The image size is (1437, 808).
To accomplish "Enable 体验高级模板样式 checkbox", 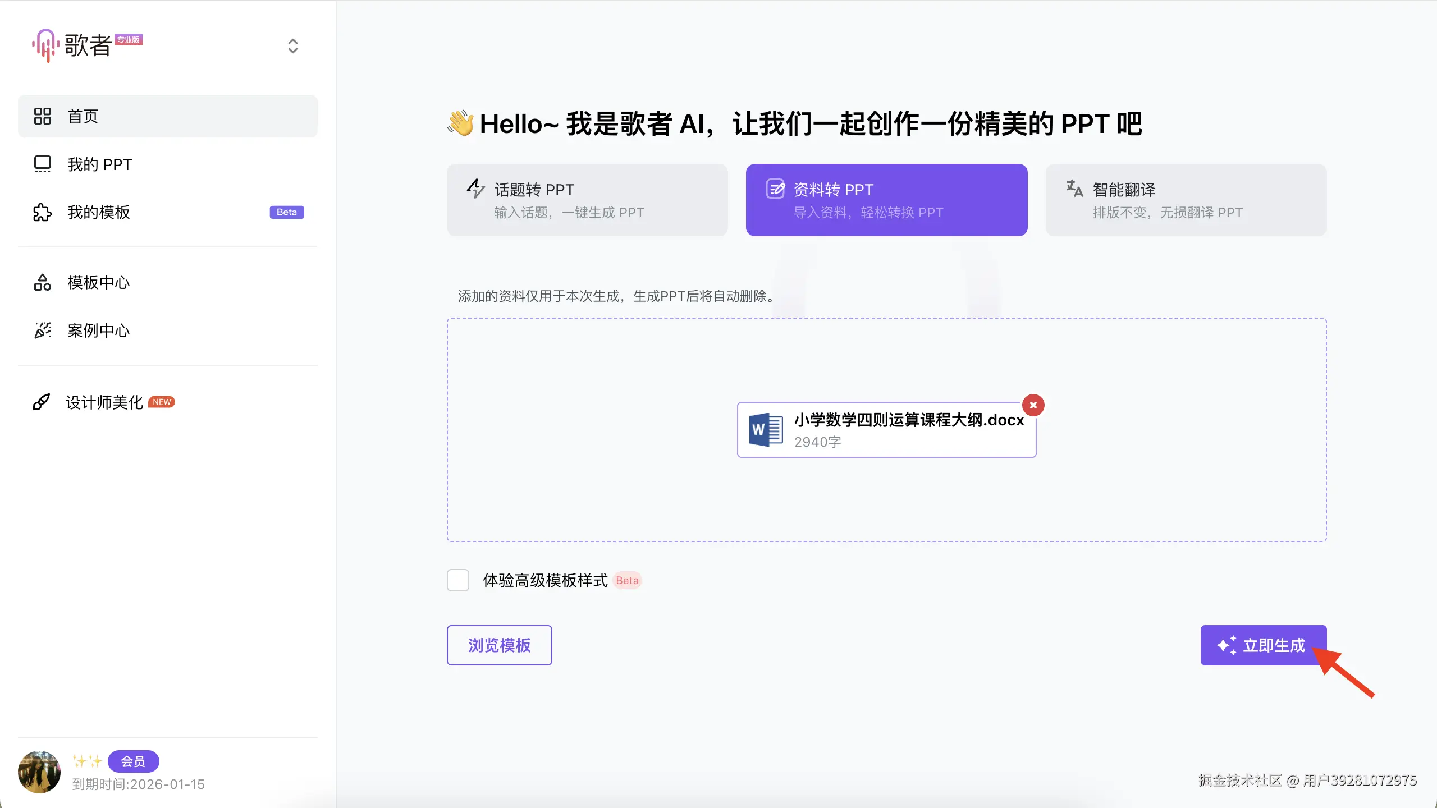I will [458, 580].
